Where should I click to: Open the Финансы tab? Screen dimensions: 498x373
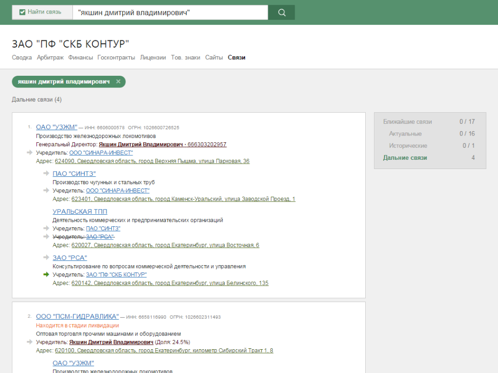80,57
